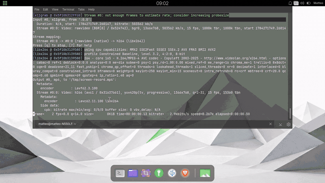Click the 'Lavf62.3.100' encoder value
This screenshot has width=325, height=183.
[86, 88]
